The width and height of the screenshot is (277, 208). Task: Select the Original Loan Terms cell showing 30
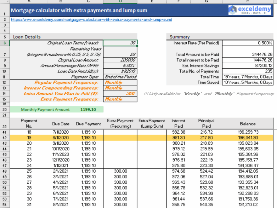[121, 43]
